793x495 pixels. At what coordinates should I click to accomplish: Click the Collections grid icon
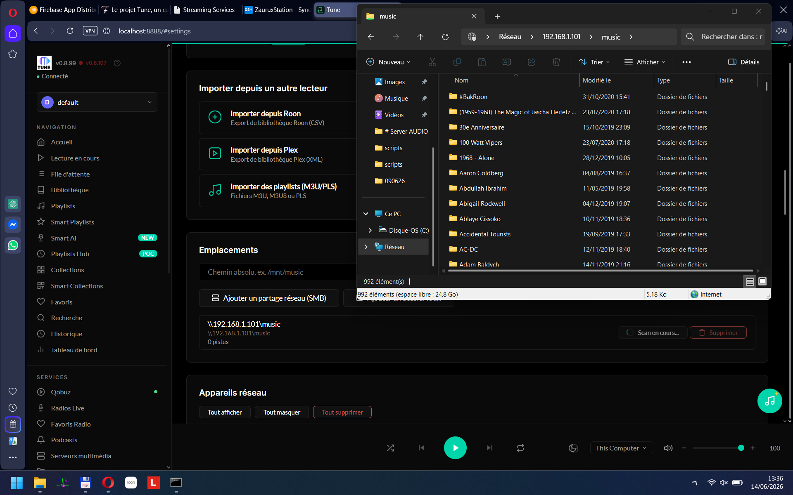tap(41, 270)
